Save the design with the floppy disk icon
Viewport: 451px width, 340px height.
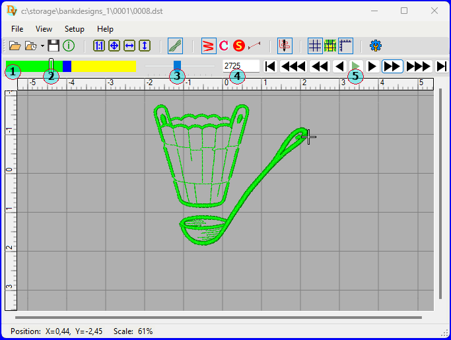(x=53, y=46)
